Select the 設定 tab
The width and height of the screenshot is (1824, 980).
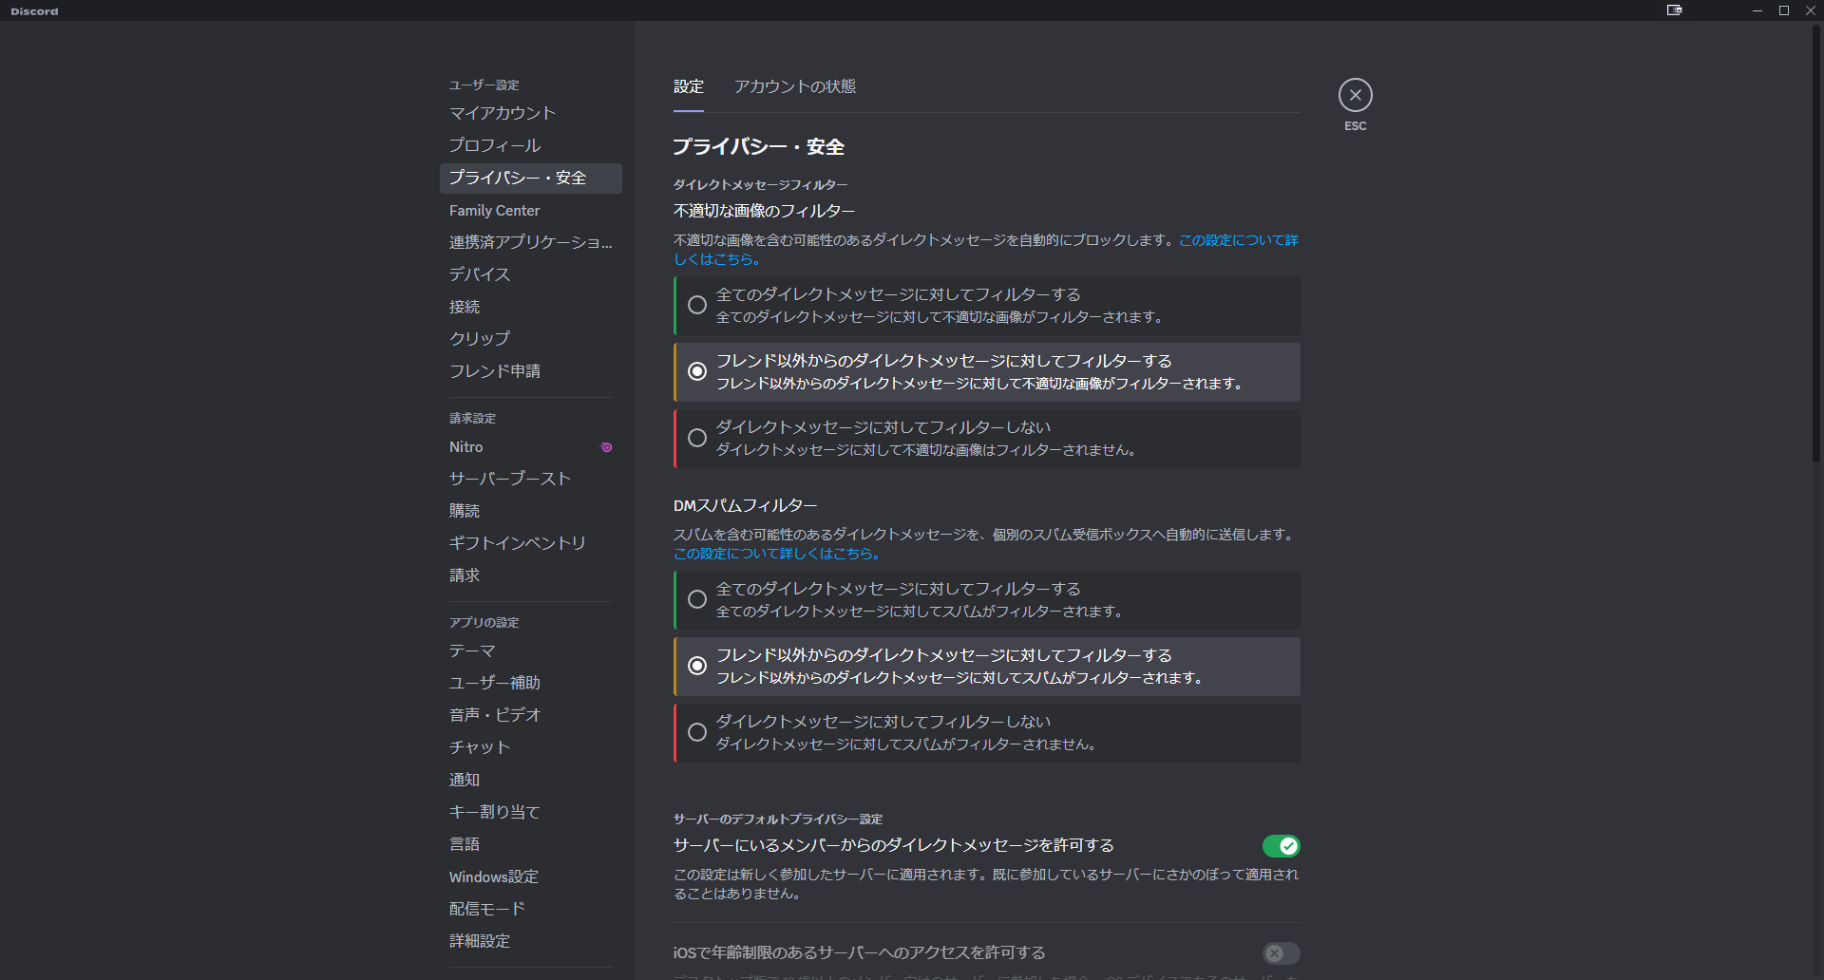click(689, 86)
